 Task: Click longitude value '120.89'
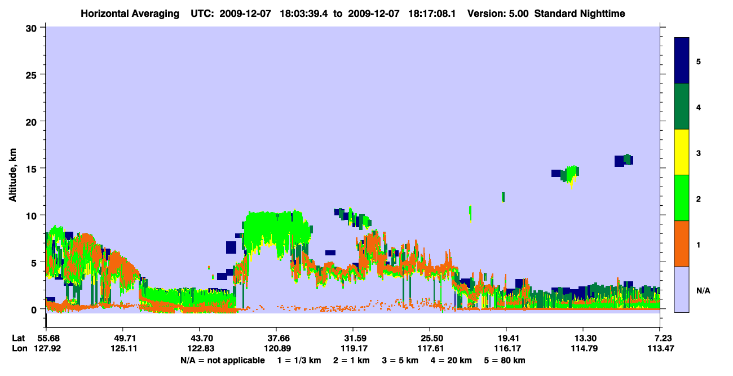[x=276, y=348]
